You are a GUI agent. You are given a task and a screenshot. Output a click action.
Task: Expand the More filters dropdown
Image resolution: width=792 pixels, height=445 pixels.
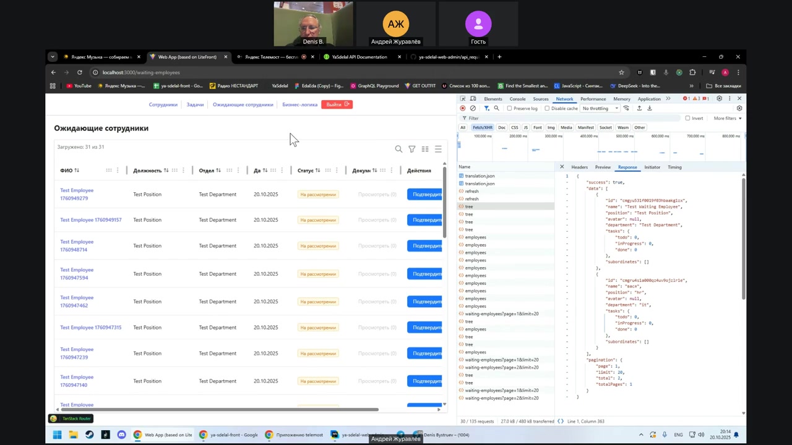pyautogui.click(x=727, y=118)
